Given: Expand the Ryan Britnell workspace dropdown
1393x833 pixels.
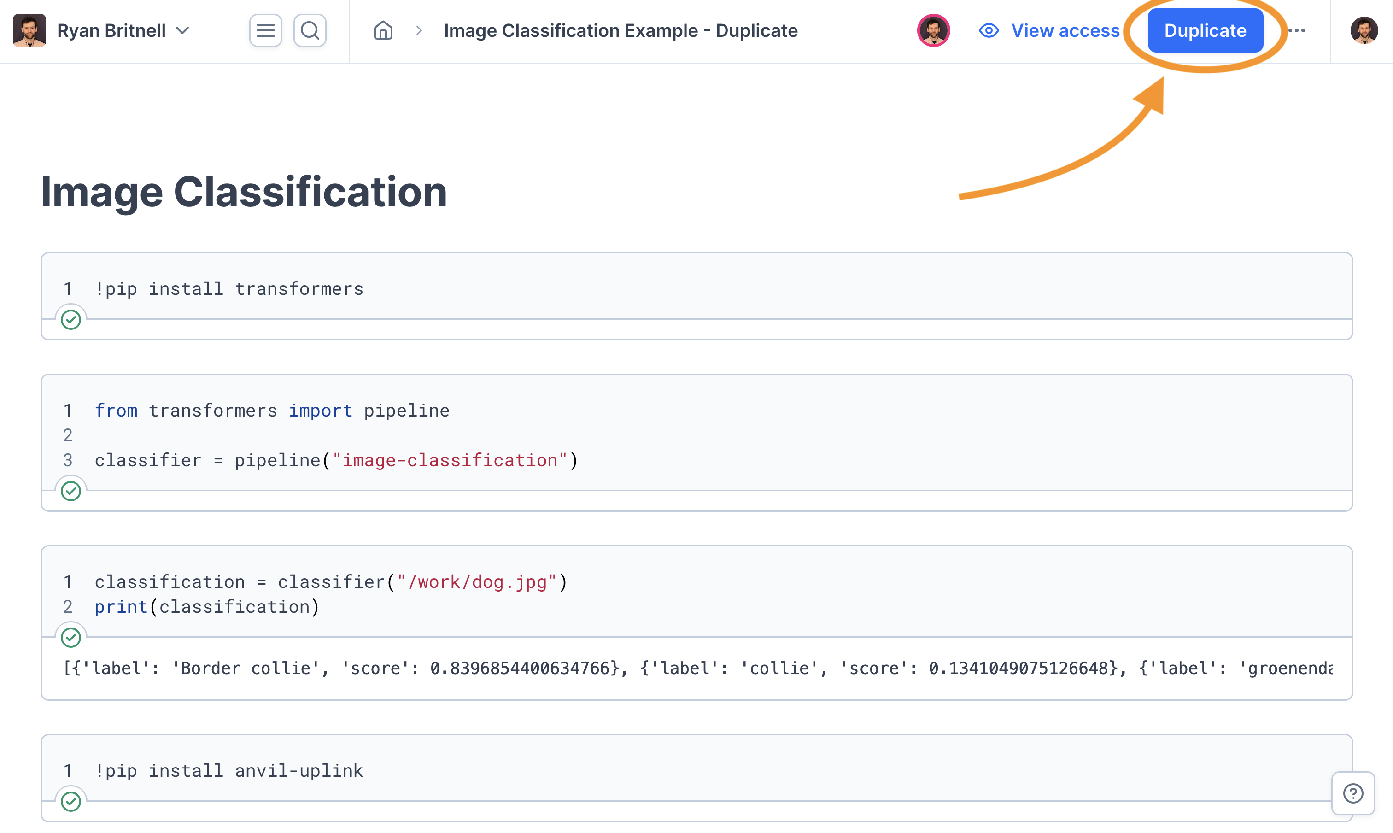Looking at the screenshot, I should (182, 30).
